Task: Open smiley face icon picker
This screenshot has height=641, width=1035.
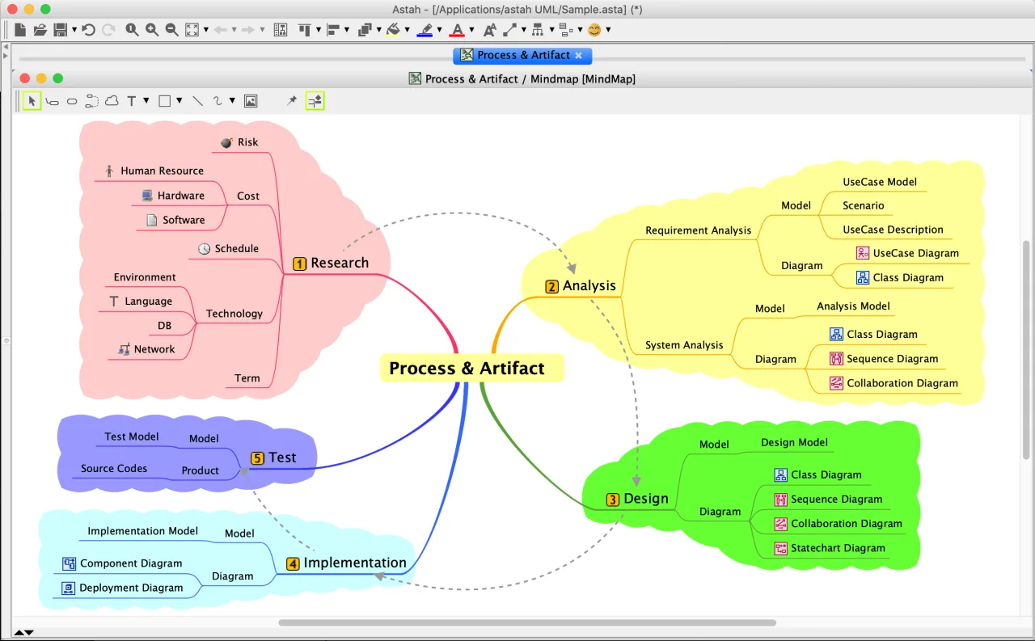Action: tap(594, 30)
